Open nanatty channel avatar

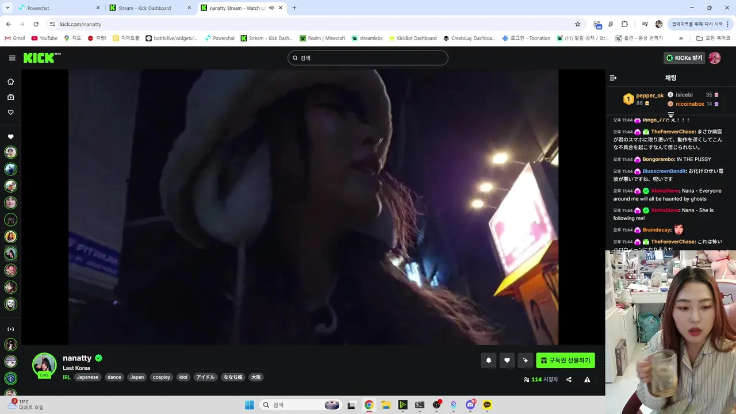pyautogui.click(x=44, y=365)
